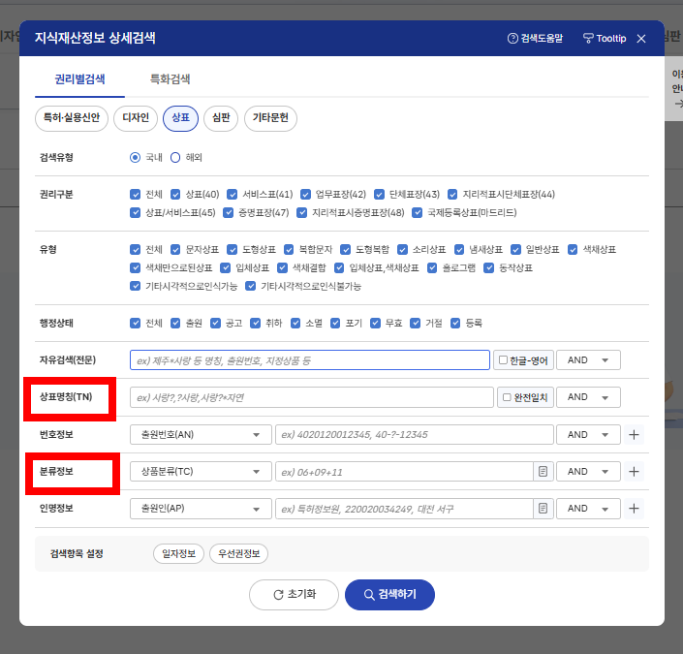Screen dimensions: 683x654
Task: Click plus icon beside 번호정보 row
Action: [x=635, y=435]
